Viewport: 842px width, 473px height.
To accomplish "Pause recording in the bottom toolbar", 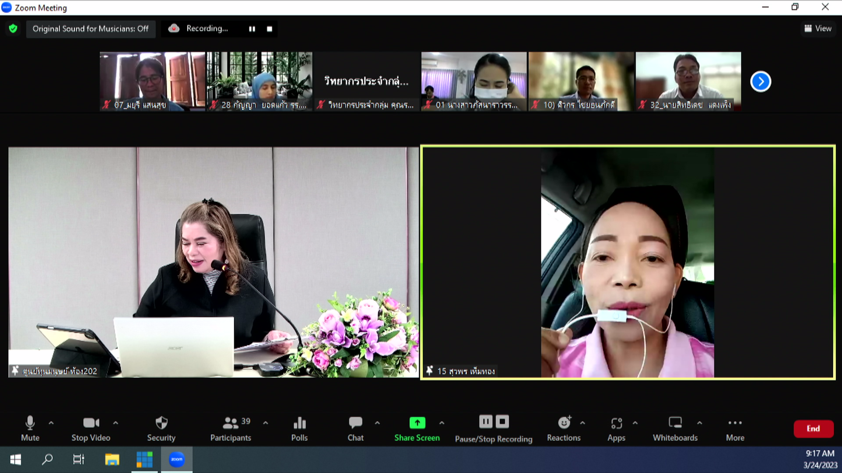I will tap(485, 422).
